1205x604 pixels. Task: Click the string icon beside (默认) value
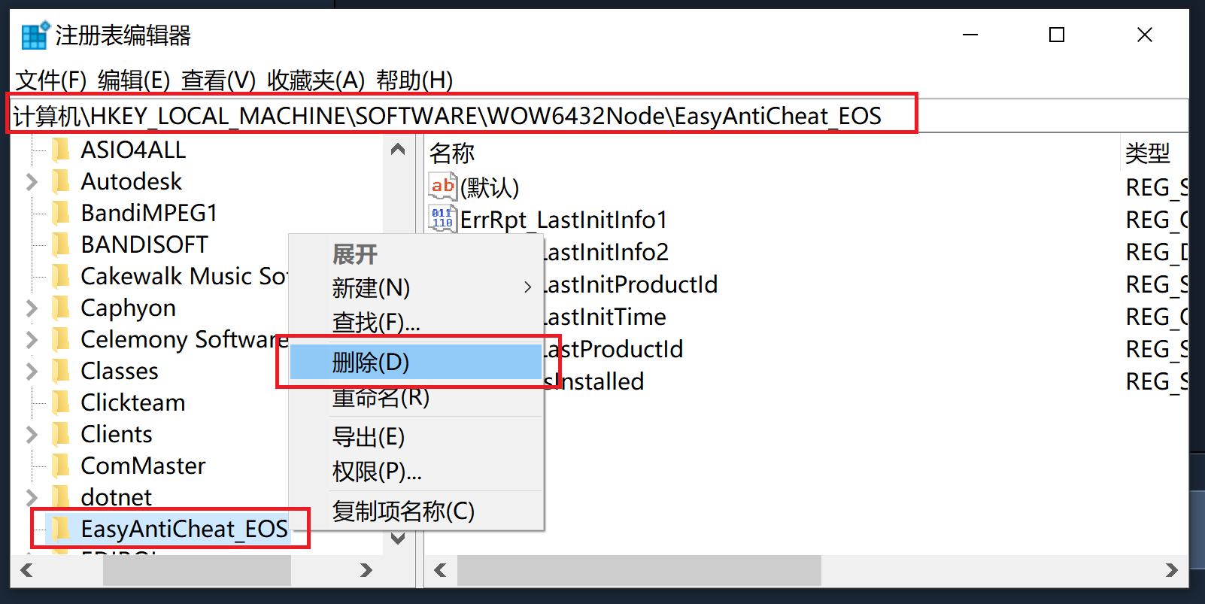[x=443, y=187]
